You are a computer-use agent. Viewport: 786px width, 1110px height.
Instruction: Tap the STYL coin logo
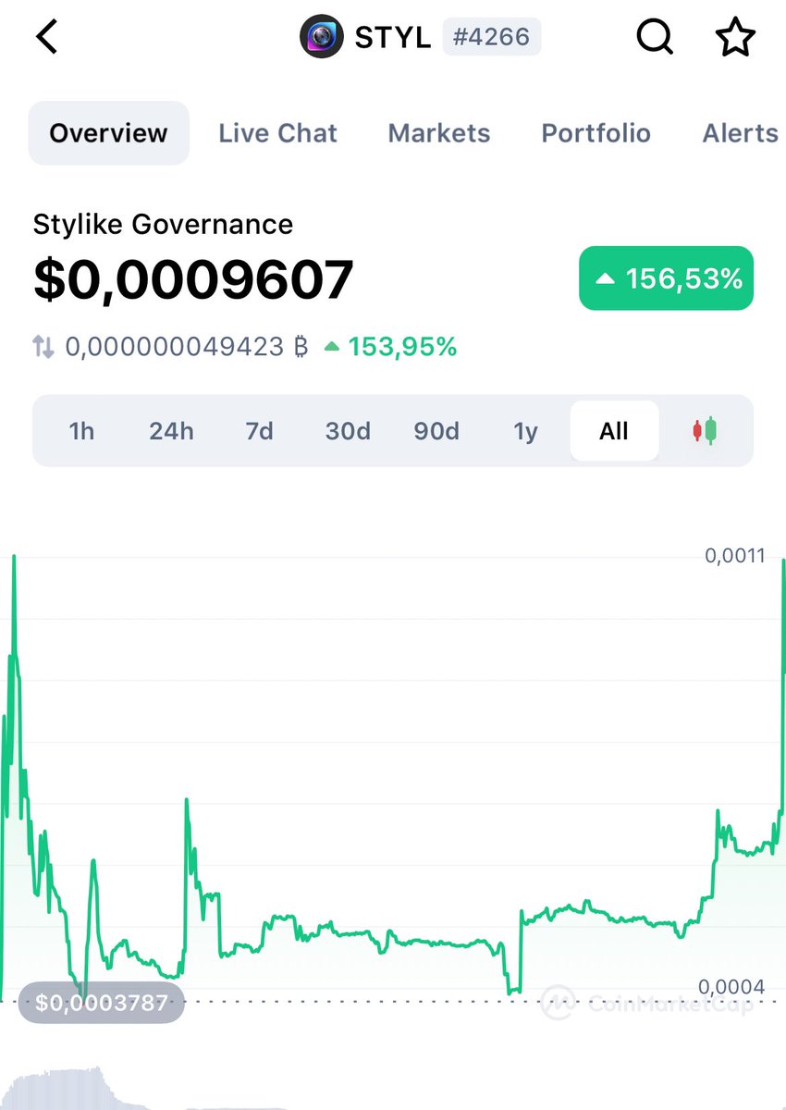[x=323, y=38]
